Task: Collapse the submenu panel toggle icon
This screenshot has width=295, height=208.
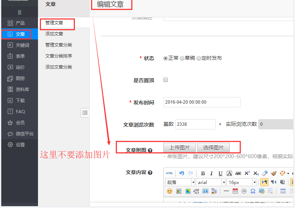Action: pyautogui.click(x=85, y=112)
